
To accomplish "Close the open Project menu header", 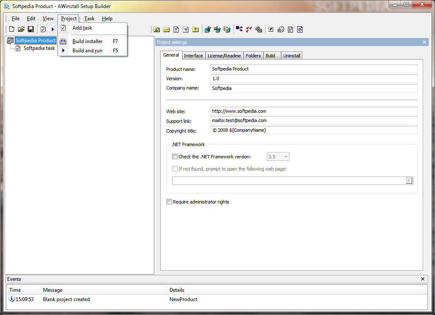I will click(x=69, y=19).
